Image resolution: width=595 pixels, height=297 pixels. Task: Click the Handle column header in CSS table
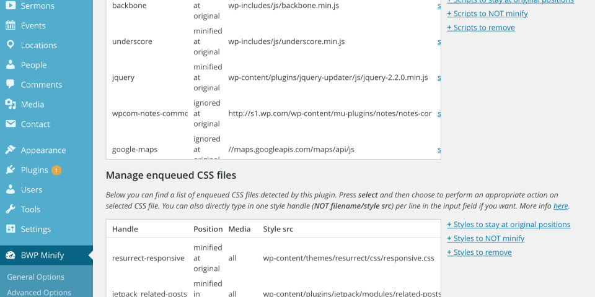pyautogui.click(x=125, y=229)
